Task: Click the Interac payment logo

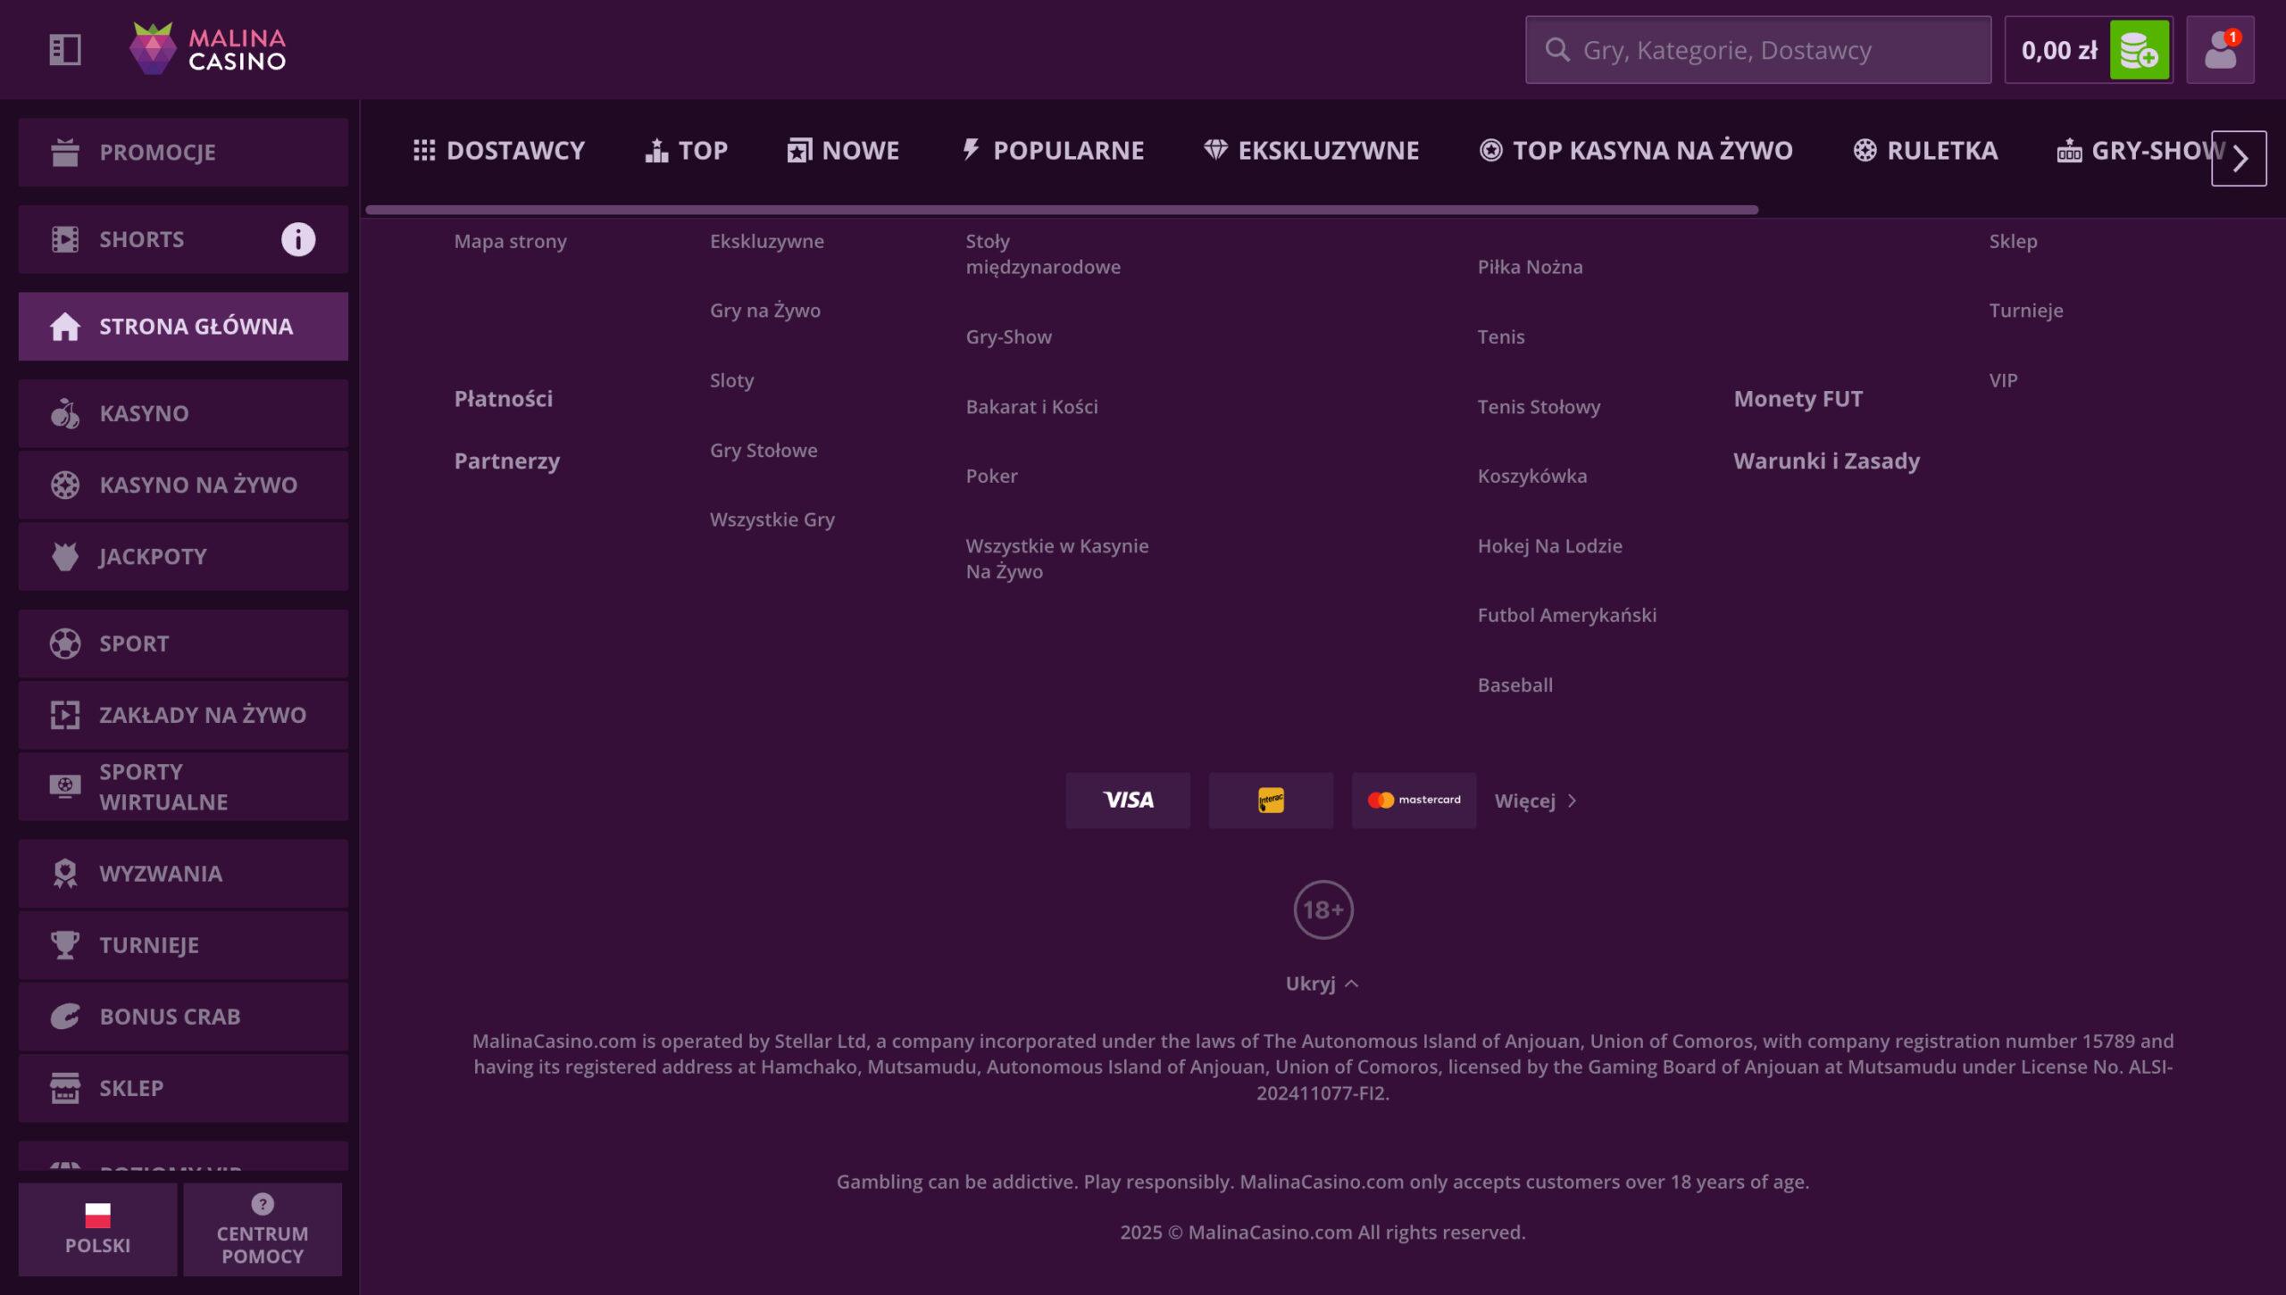Action: tap(1271, 801)
